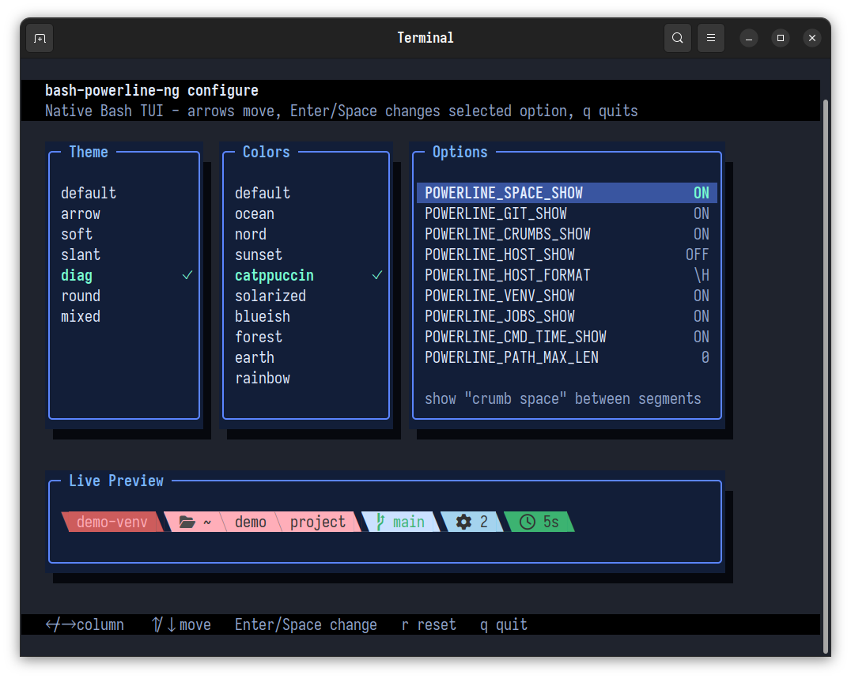Toggle POWERLINE_CMD_TIME_SHOW option

coord(566,338)
